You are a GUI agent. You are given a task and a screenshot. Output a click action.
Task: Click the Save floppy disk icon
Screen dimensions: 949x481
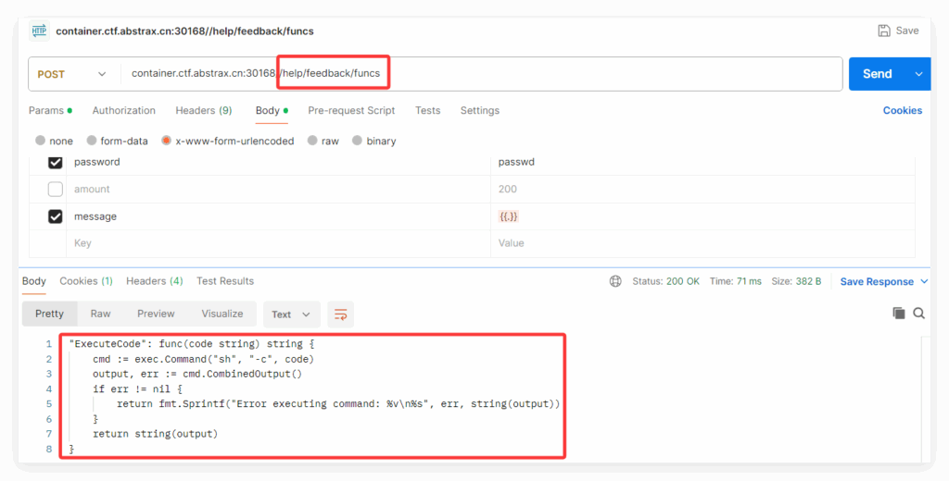[x=884, y=31]
